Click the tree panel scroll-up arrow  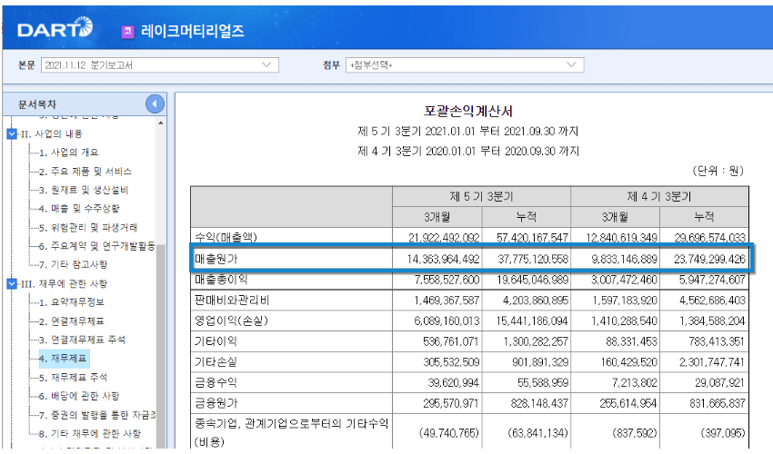point(161,123)
